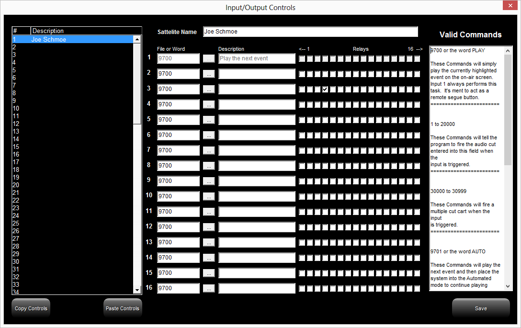This screenshot has width=521, height=328.
Task: Click the Description field for input 6
Action: 257,135
